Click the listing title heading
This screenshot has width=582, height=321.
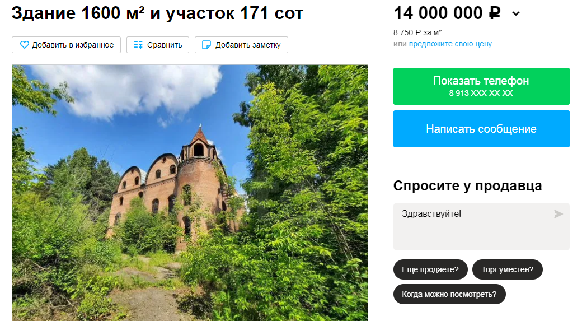pos(157,13)
